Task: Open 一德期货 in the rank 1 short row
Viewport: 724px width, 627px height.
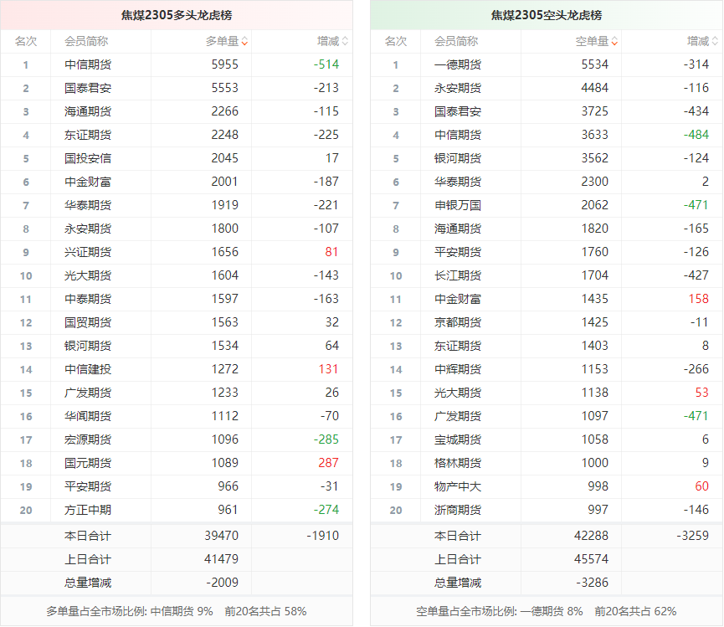Action: pos(458,64)
